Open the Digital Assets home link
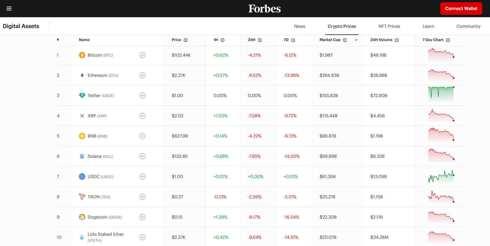 21,26
